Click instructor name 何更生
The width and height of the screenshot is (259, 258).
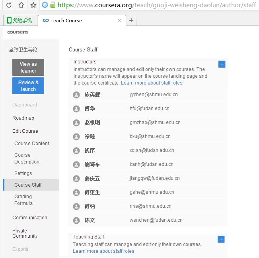click(92, 192)
